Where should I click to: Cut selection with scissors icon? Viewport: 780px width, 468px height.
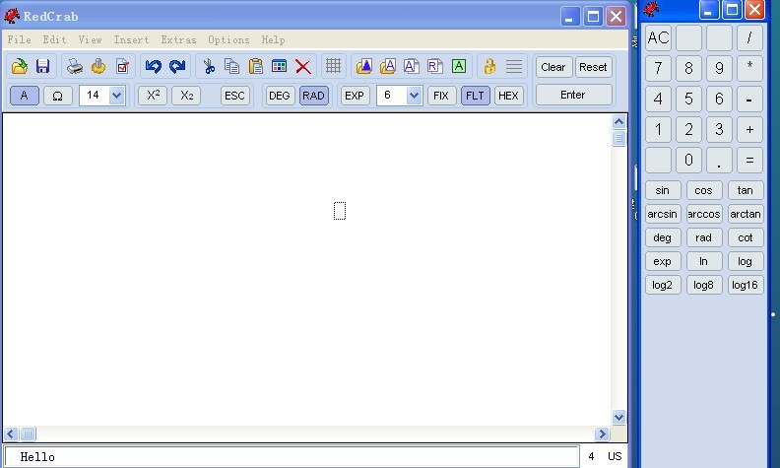(209, 67)
